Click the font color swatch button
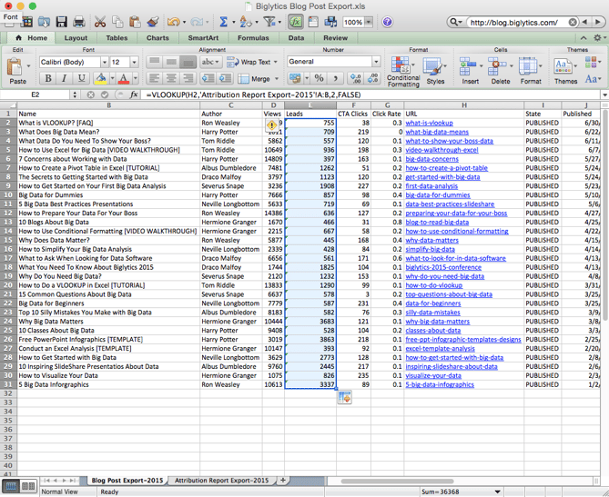The image size is (609, 497). coord(123,79)
